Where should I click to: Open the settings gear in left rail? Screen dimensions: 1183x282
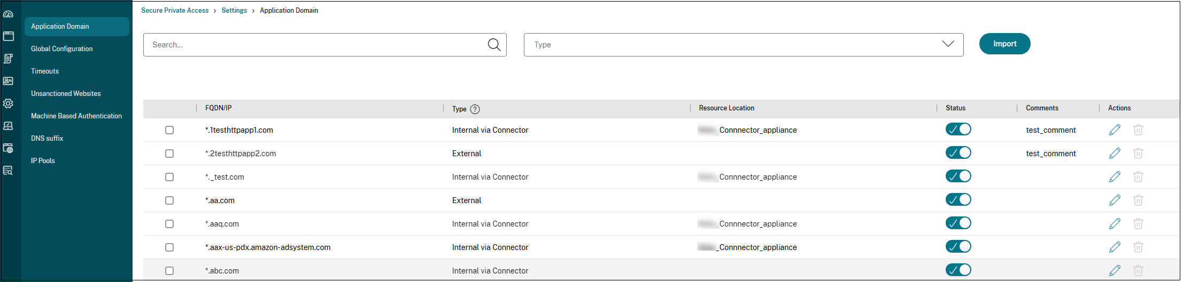pos(8,103)
